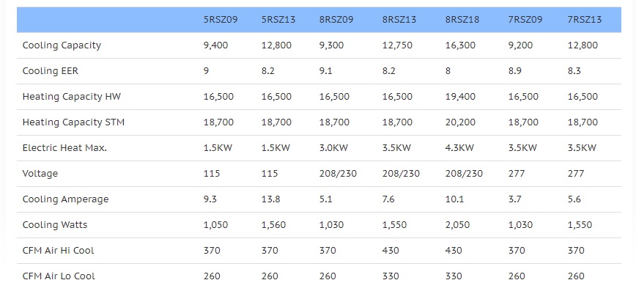Click the Cooling Capacity row label

(x=62, y=45)
